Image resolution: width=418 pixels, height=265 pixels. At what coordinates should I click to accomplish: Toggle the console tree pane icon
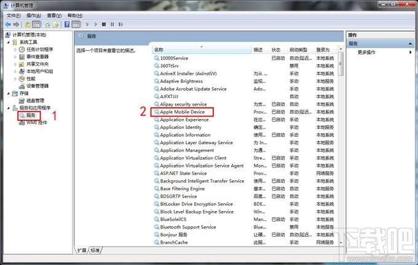click(36, 25)
